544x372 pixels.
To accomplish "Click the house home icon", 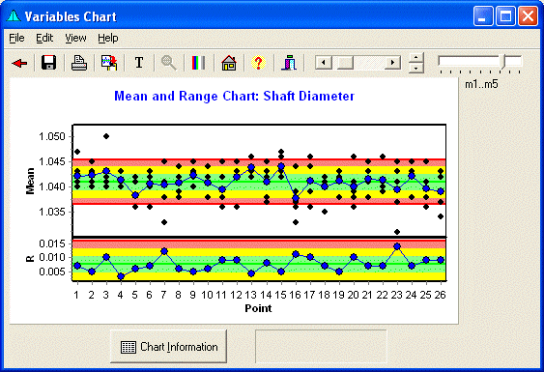I will 229,63.
